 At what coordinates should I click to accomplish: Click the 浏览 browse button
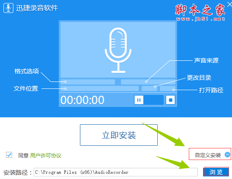[216, 172]
